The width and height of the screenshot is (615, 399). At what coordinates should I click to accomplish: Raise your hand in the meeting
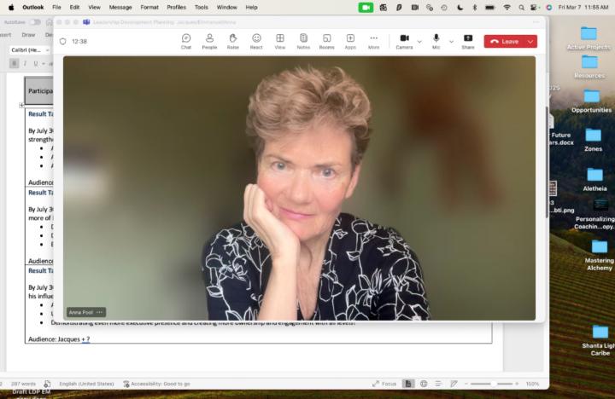233,41
